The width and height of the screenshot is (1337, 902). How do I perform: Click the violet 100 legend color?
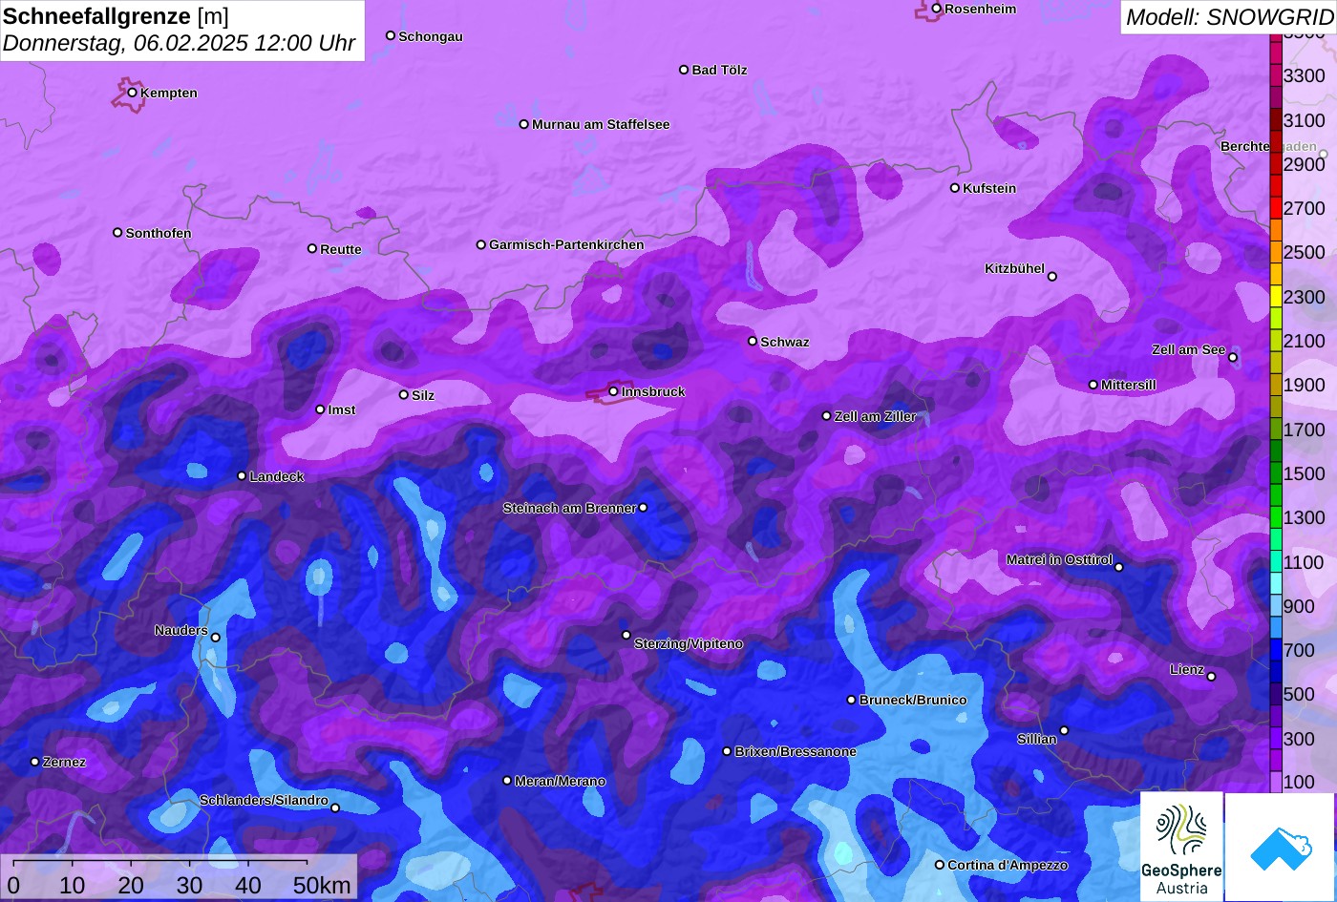point(1276,782)
